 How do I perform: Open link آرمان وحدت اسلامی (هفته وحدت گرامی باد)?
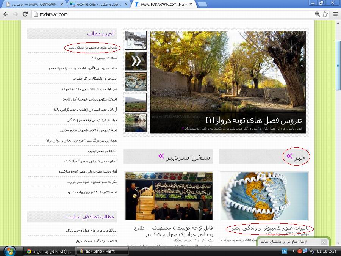click(x=86, y=110)
